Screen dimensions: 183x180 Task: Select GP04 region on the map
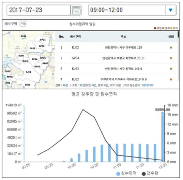coord(35,59)
